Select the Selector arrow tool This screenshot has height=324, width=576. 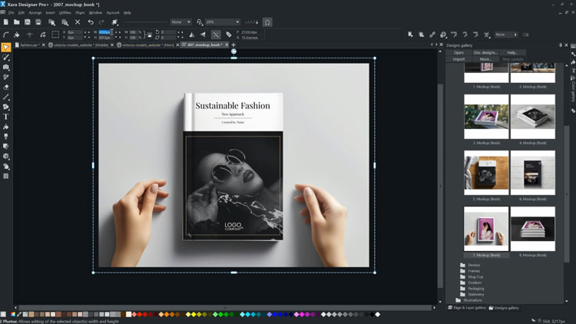(x=6, y=48)
